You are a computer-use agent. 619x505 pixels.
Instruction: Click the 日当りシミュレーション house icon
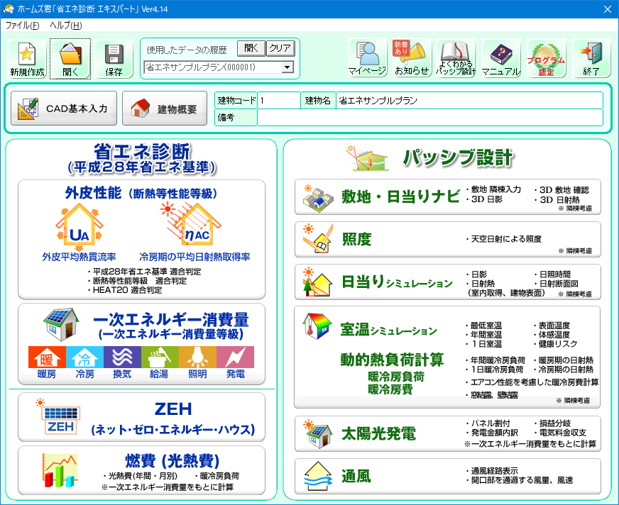[317, 282]
